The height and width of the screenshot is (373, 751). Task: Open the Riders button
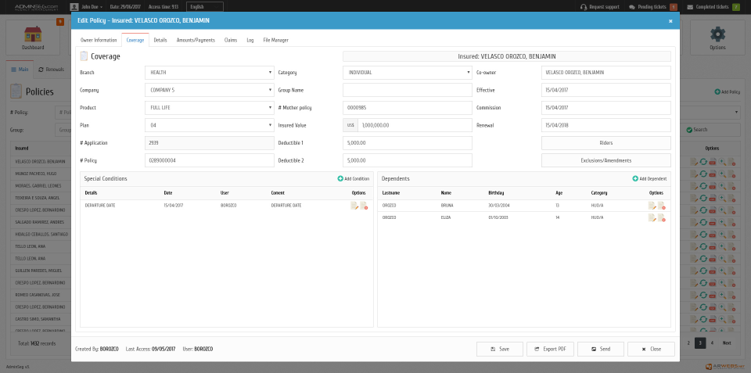[x=605, y=142]
